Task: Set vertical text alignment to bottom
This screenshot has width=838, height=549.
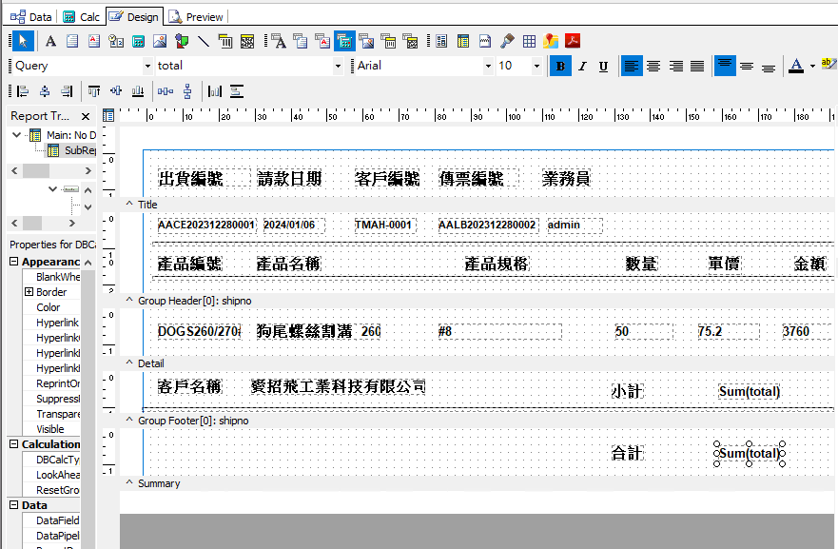Action: click(x=769, y=67)
